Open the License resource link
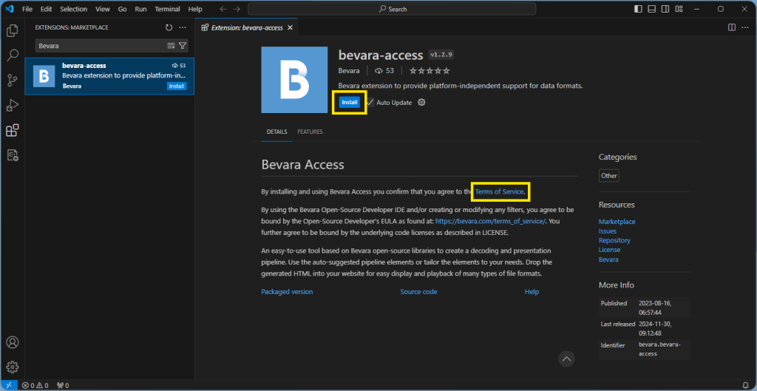 point(610,250)
